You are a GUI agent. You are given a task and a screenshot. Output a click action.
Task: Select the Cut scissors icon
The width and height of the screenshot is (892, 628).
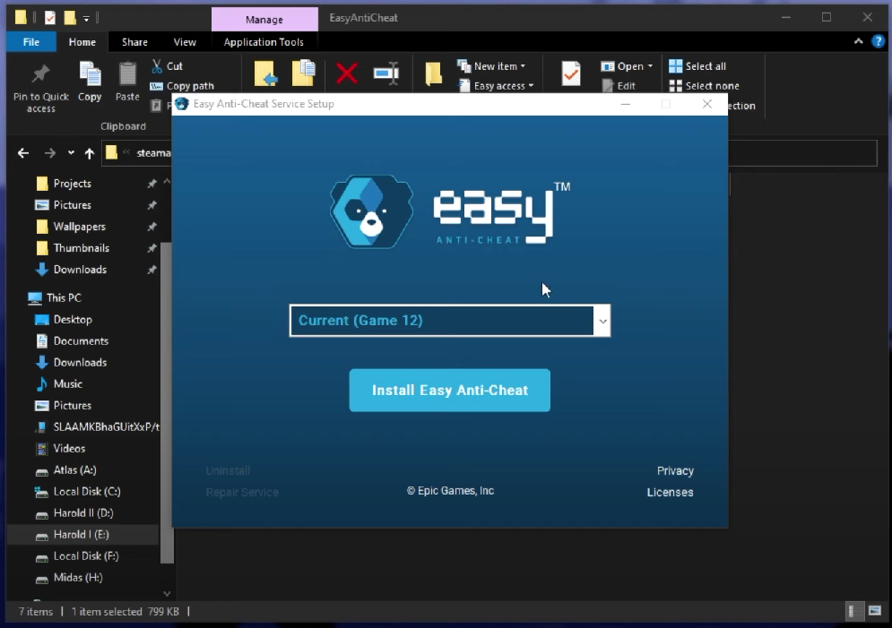tap(156, 65)
